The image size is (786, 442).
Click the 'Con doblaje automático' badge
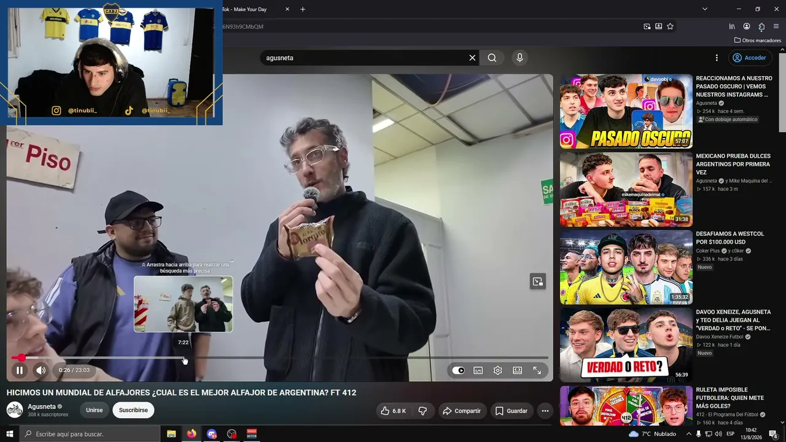pos(728,120)
